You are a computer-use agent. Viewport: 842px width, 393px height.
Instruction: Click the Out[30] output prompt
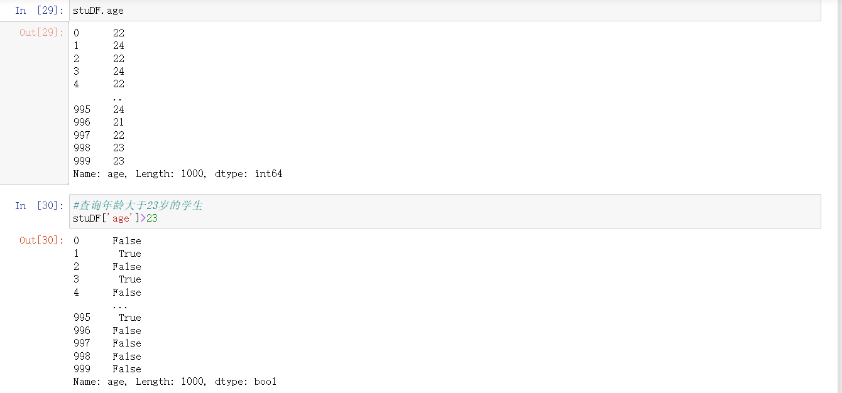(x=41, y=240)
